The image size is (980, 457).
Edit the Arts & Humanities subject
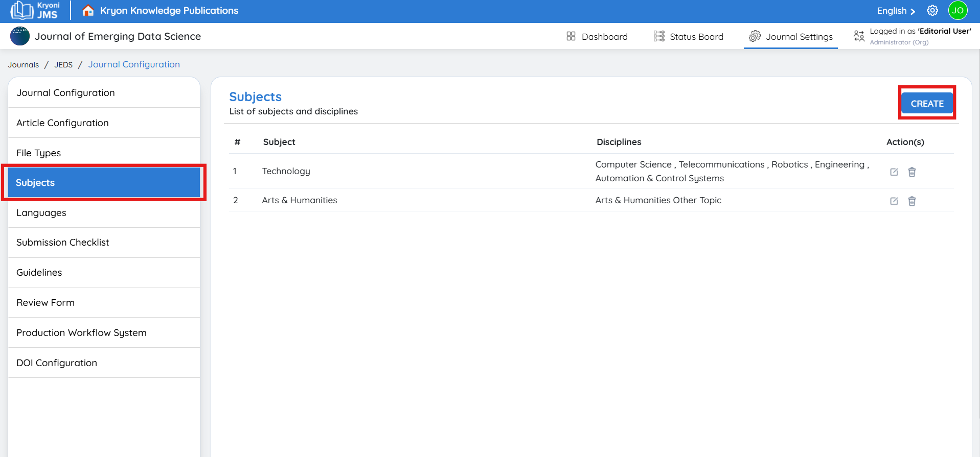tap(894, 201)
